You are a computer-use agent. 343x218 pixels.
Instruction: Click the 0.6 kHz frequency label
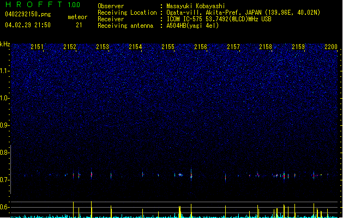[x=4, y=207]
